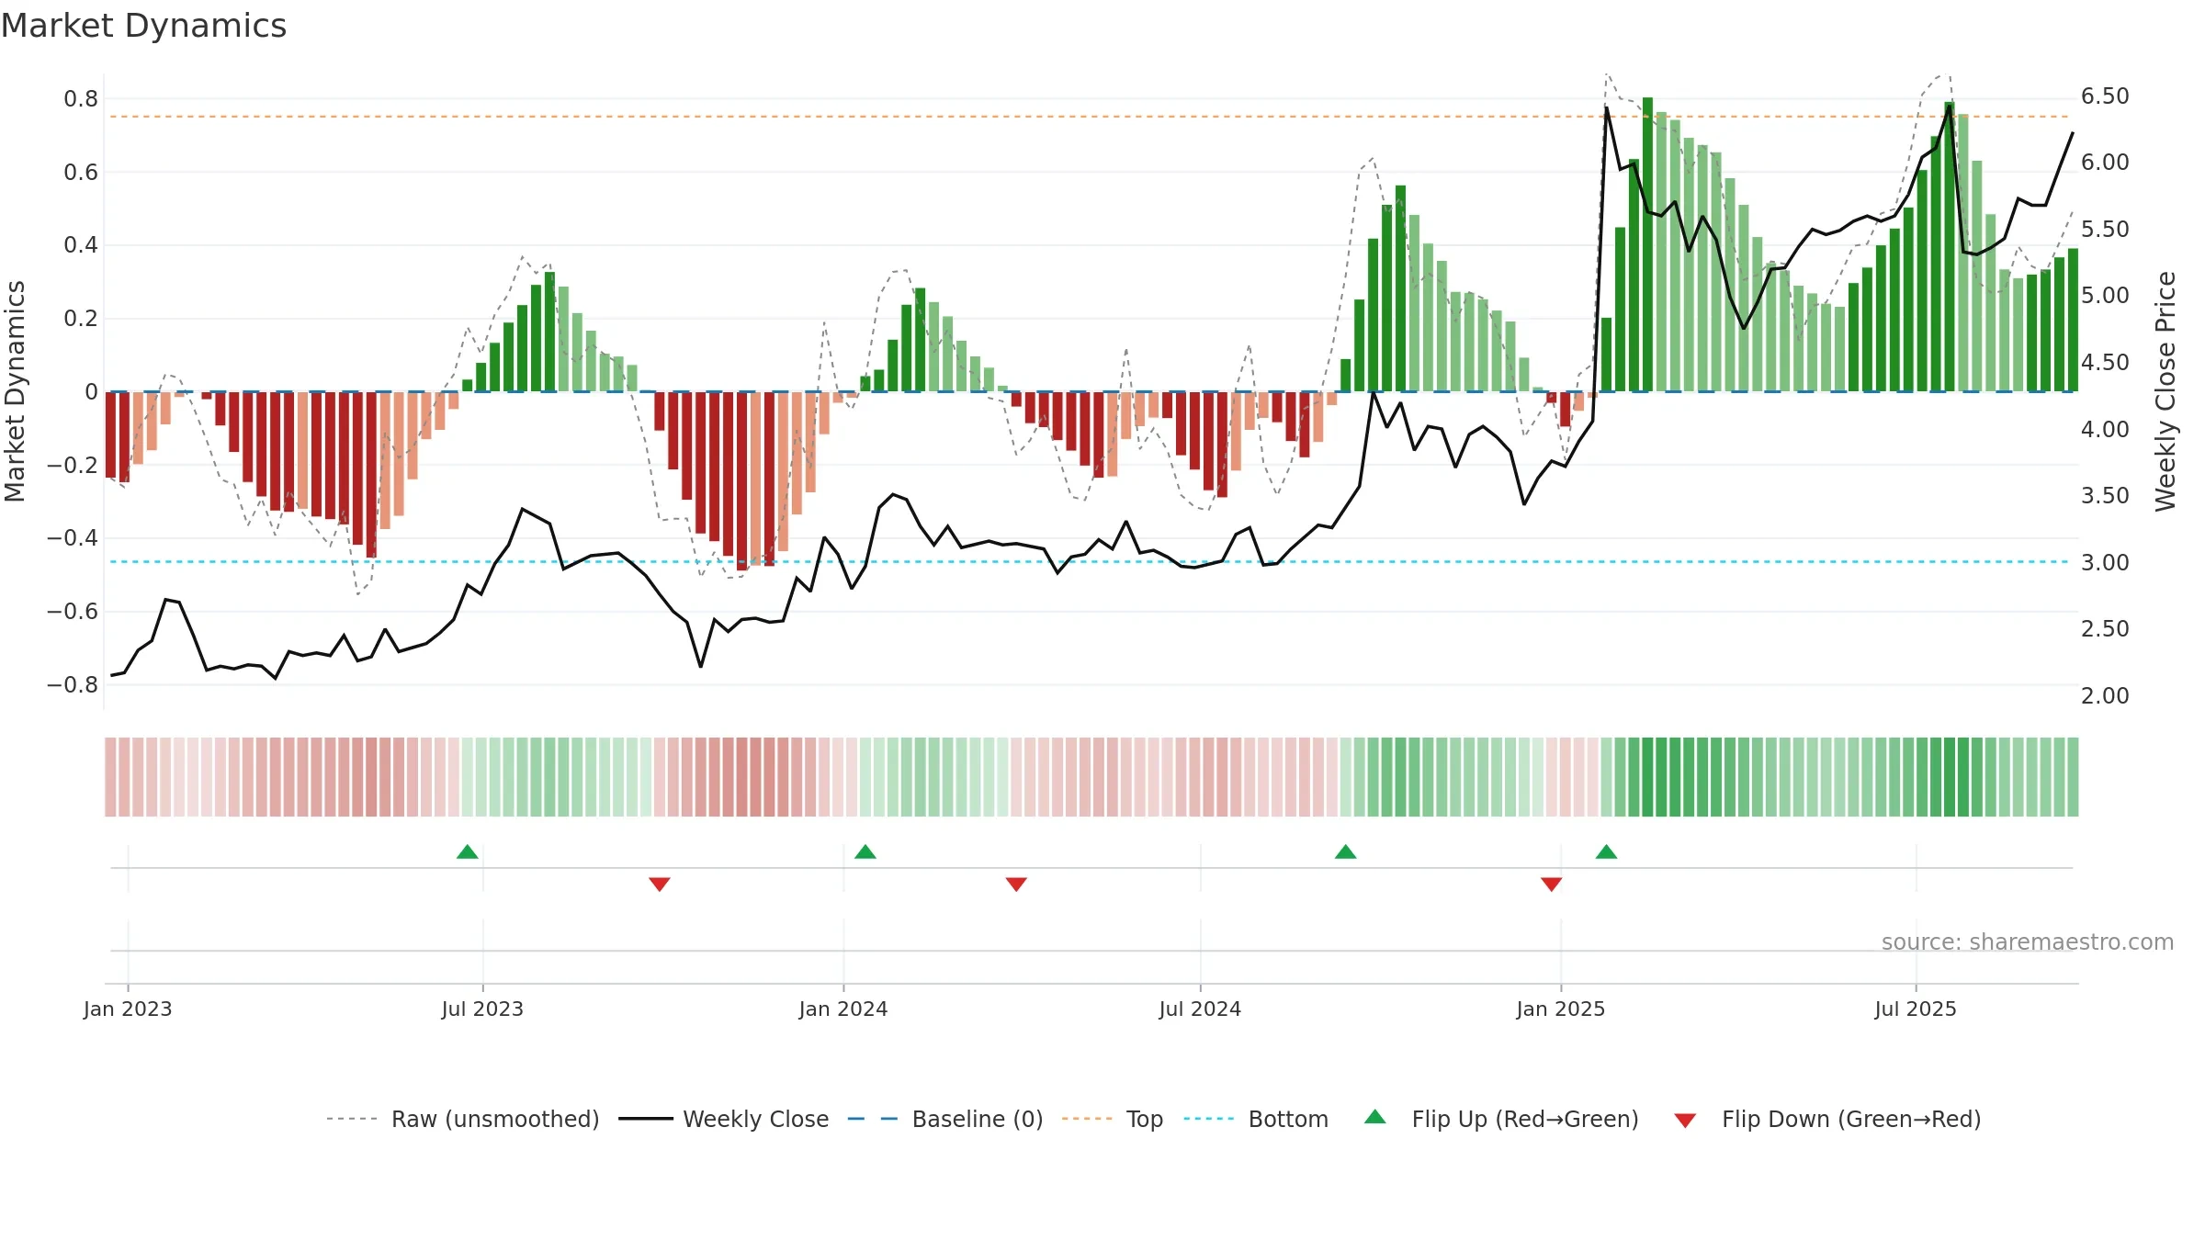Click the Jul 2023 x-axis label
Image resolution: width=2205 pixels, height=1240 pixels.
[482, 1009]
